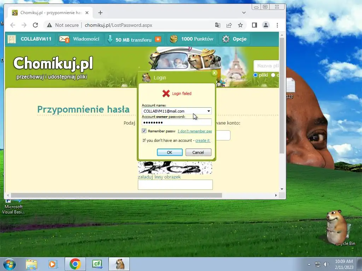The image size is (362, 271).
Task: Go back in Chrome
Action: (13, 25)
